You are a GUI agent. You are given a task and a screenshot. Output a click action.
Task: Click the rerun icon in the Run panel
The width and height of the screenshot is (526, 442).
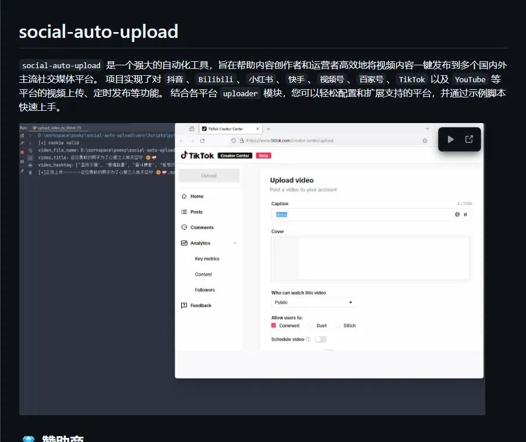22,136
